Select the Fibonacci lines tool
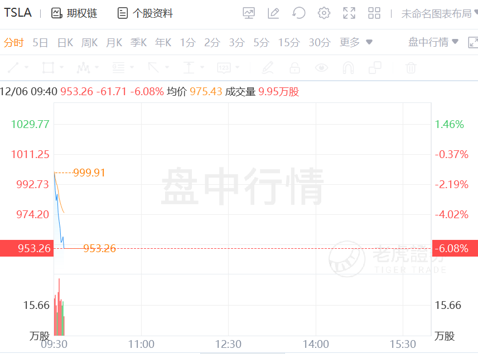 [118, 67]
